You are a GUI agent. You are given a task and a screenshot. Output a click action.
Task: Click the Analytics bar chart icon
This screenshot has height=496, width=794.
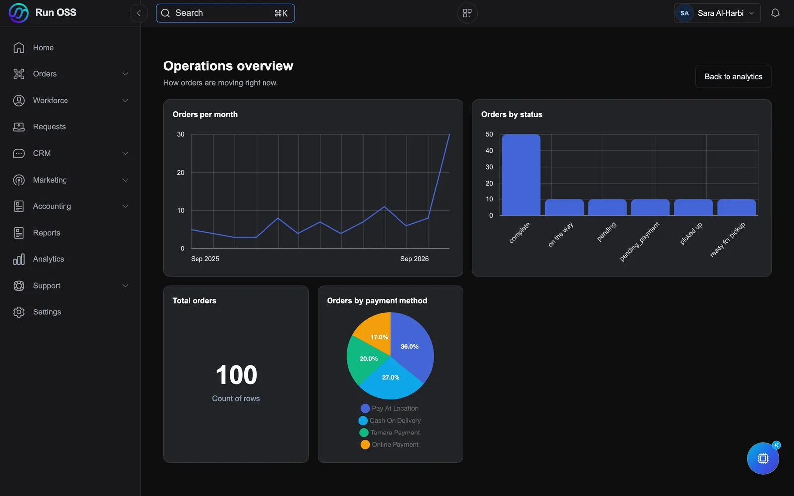(x=19, y=259)
